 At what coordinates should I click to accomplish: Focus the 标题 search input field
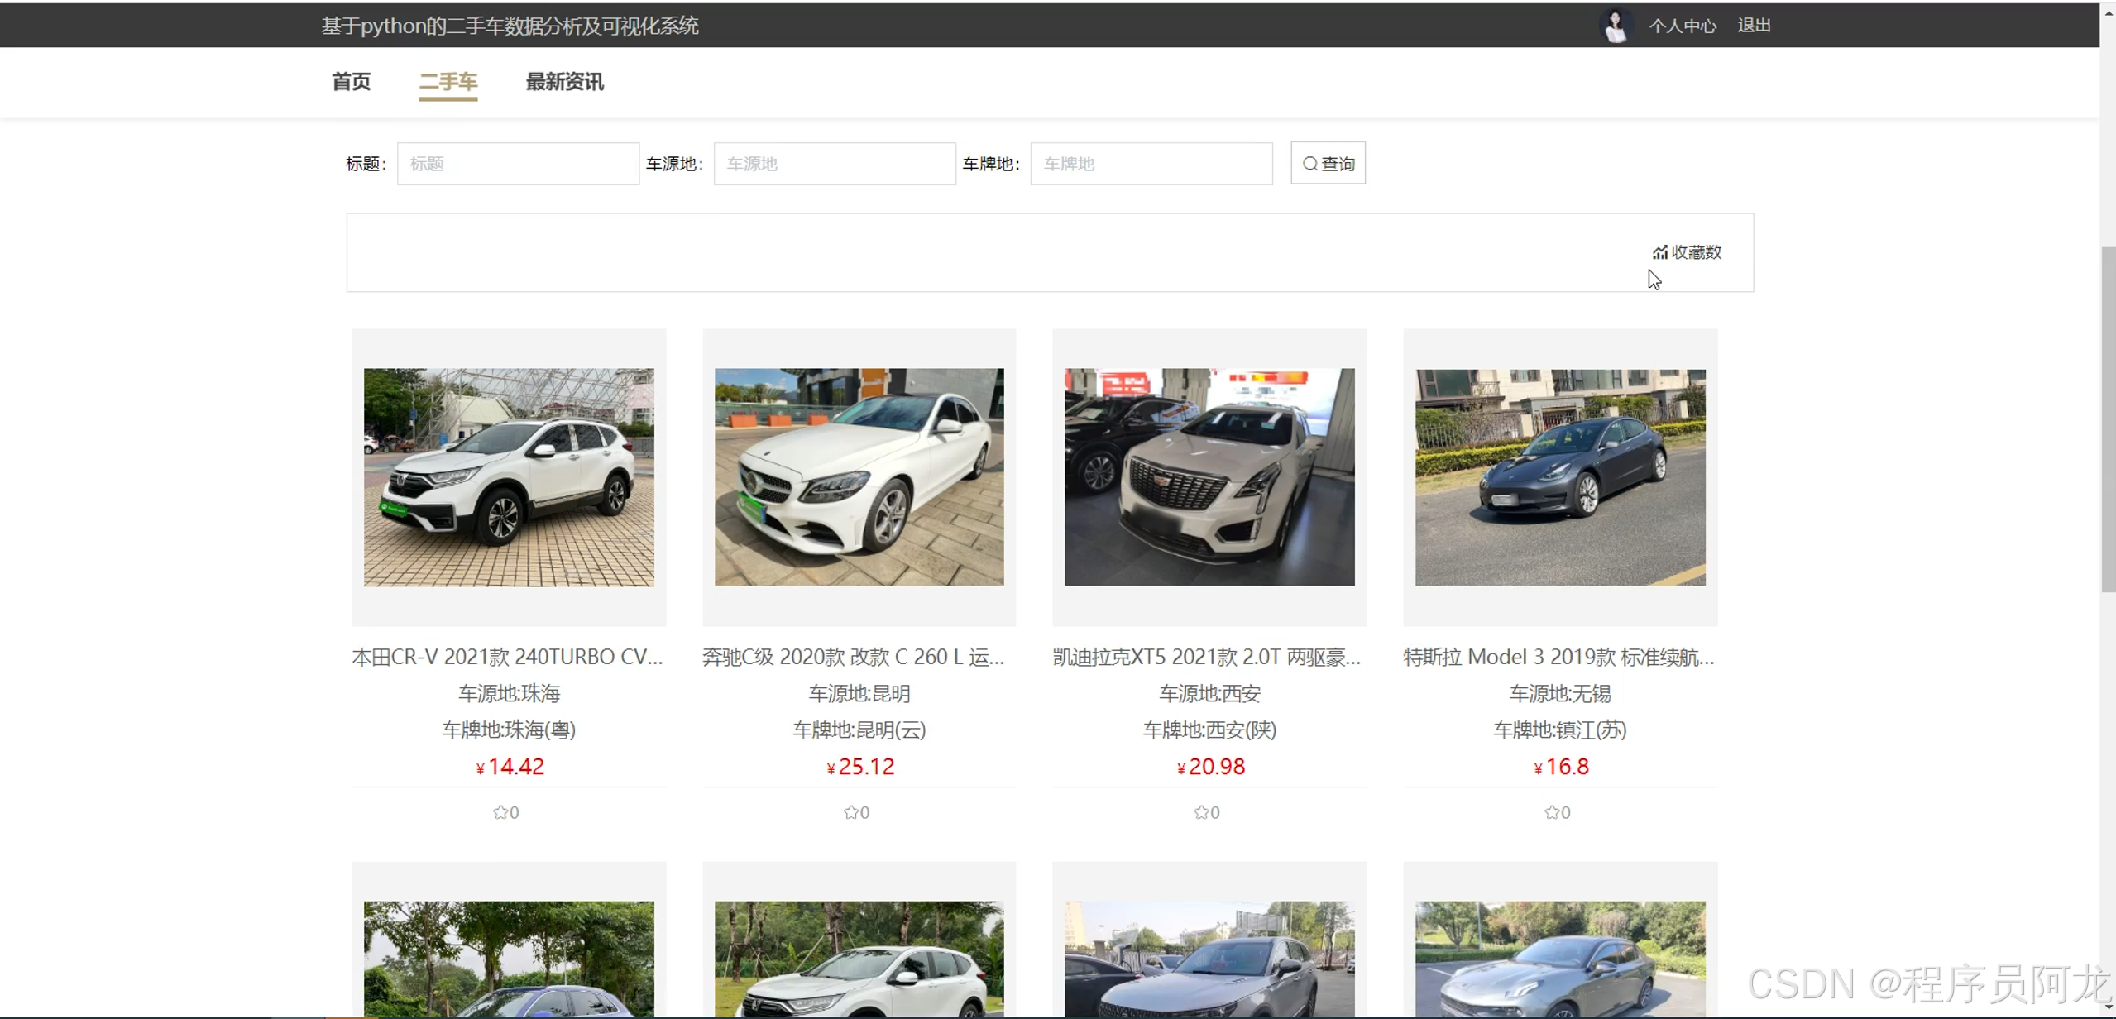[x=518, y=163]
